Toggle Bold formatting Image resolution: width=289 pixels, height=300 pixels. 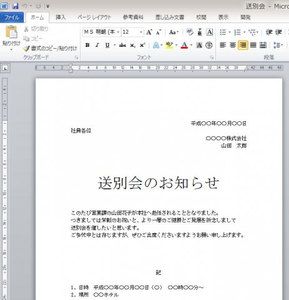pos(87,45)
